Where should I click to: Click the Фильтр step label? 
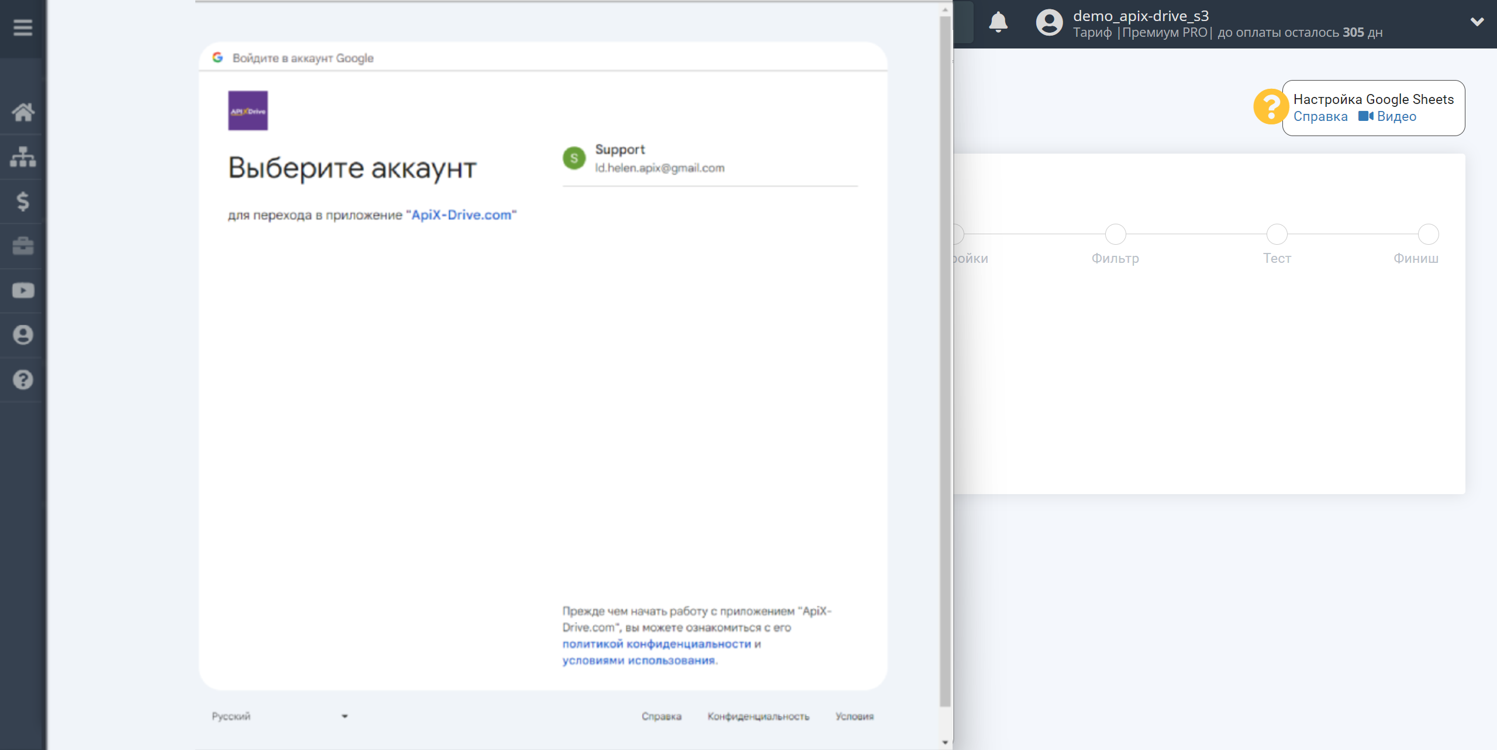(x=1115, y=258)
